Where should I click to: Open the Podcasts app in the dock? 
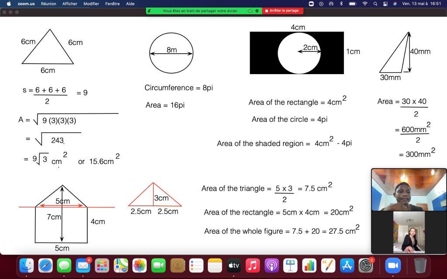pos(271,265)
